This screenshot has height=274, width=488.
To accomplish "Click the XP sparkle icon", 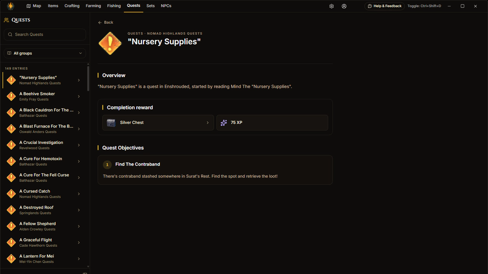I will (224, 123).
